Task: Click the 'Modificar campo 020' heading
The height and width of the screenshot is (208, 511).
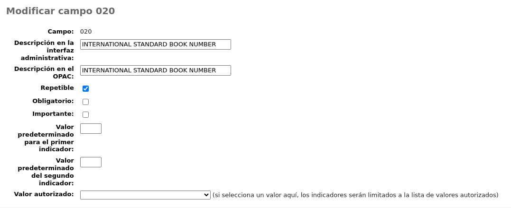Action: (x=60, y=11)
